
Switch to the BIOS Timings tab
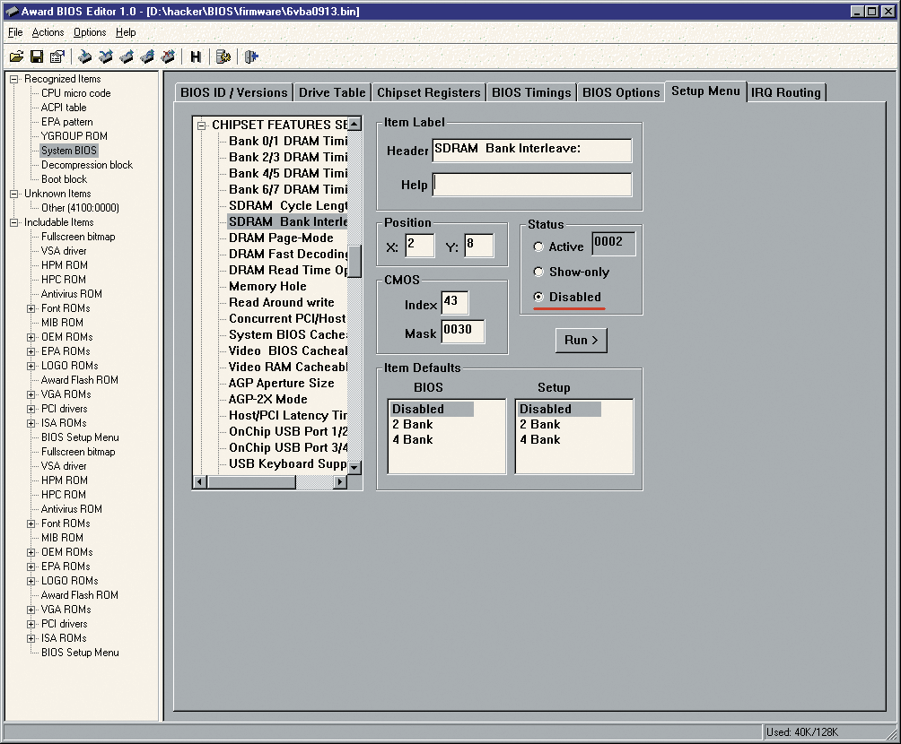click(531, 92)
